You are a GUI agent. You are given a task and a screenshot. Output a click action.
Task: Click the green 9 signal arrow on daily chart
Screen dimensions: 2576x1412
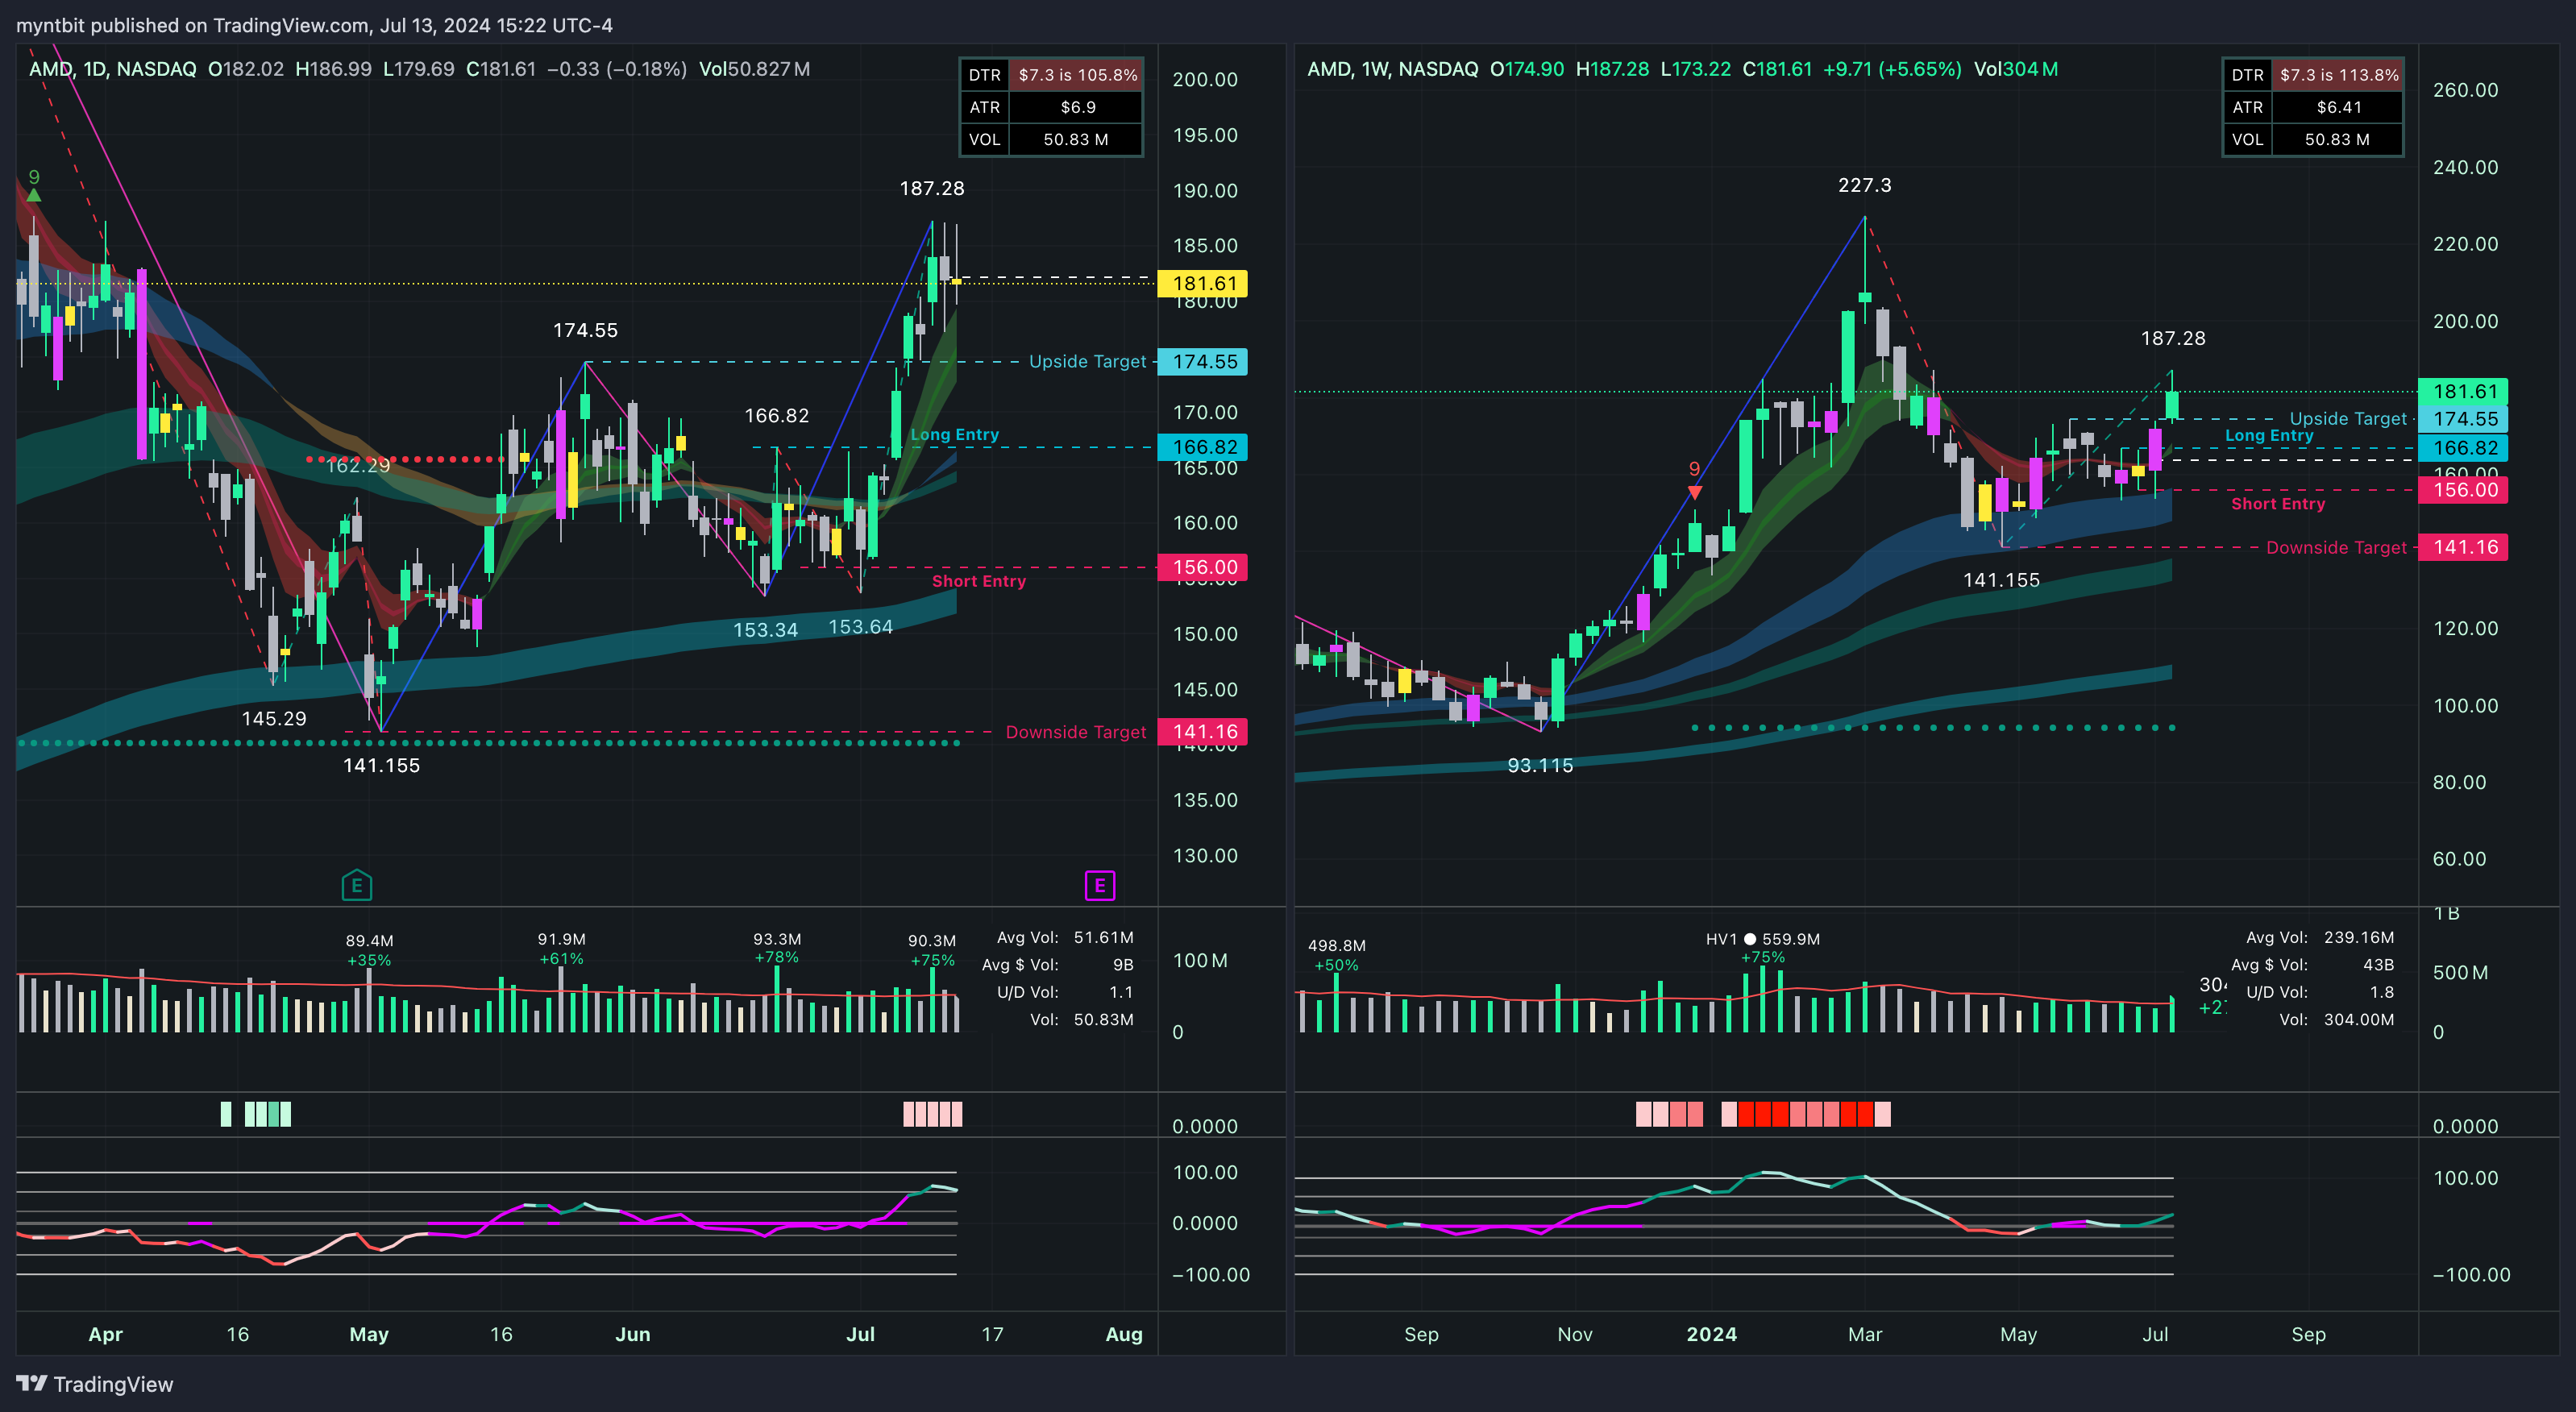34,185
